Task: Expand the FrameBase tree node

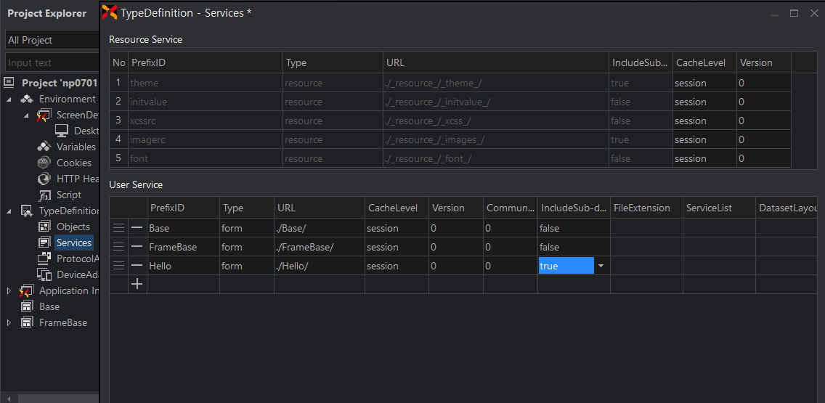Action: click(9, 322)
